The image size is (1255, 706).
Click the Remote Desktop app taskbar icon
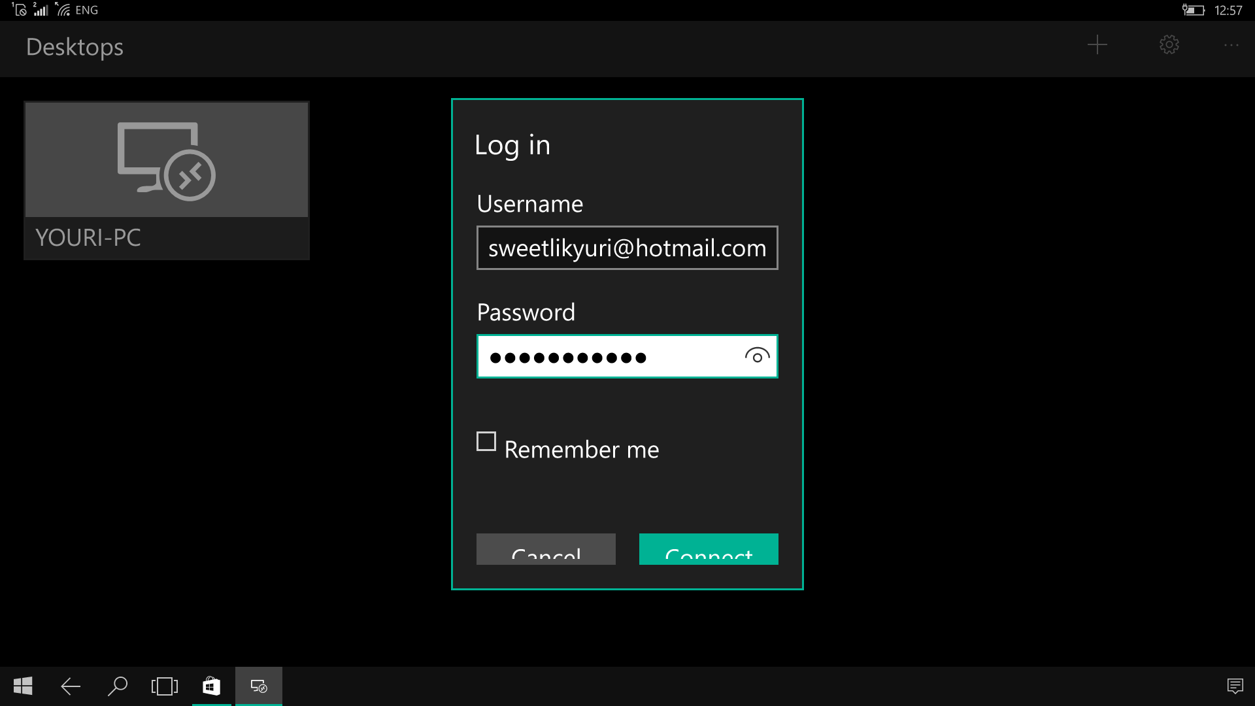259,686
